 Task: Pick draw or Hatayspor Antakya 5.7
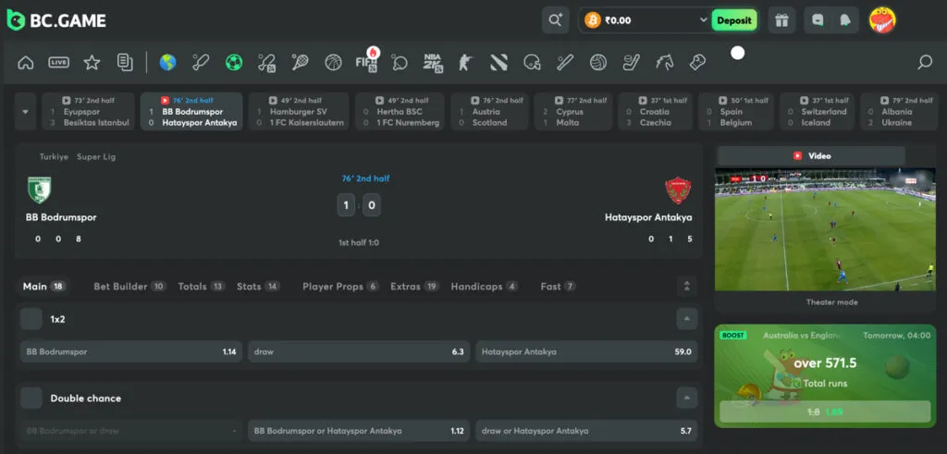click(x=586, y=431)
